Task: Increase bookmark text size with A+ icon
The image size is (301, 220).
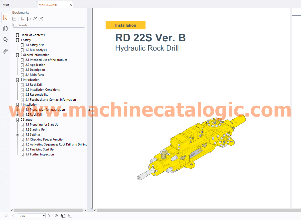Action: [x=35, y=19]
